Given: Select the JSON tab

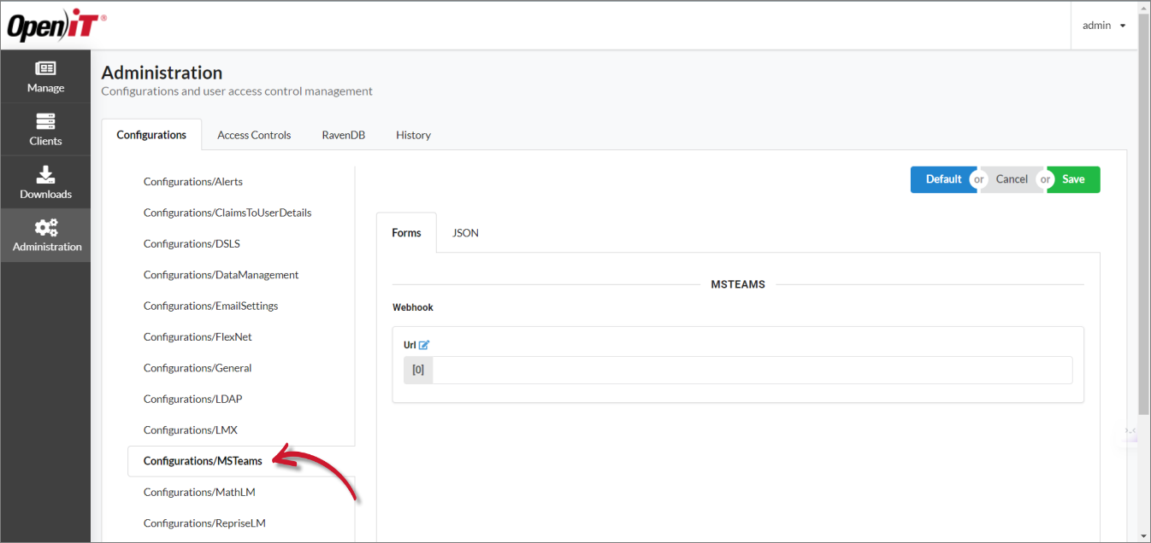Looking at the screenshot, I should [x=465, y=232].
